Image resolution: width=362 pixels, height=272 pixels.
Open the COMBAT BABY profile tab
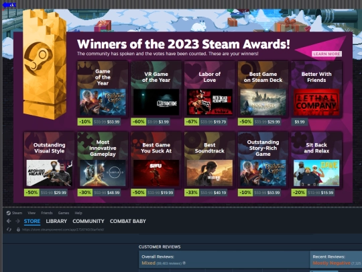coord(128,222)
